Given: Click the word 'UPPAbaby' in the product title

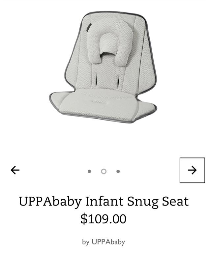Looking at the screenshot, I should point(50,202).
